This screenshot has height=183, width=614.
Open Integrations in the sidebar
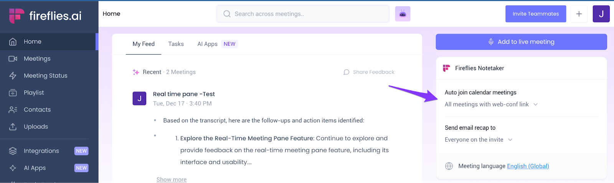click(x=49, y=151)
